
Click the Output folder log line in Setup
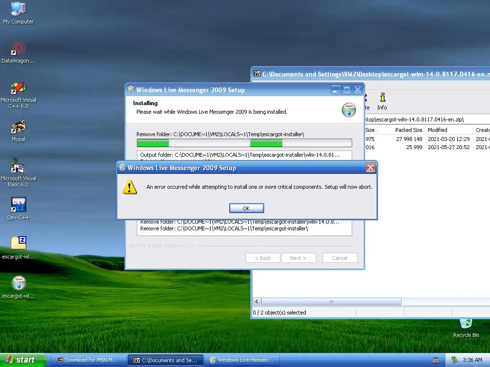click(x=240, y=155)
